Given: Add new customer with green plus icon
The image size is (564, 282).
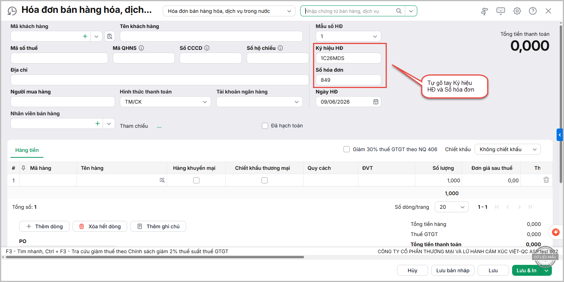Looking at the screenshot, I should pos(85,36).
